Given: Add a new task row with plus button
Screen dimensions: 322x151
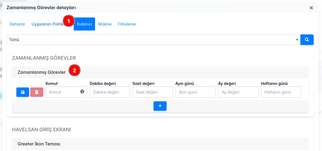Looking at the screenshot, I should tap(160, 106).
